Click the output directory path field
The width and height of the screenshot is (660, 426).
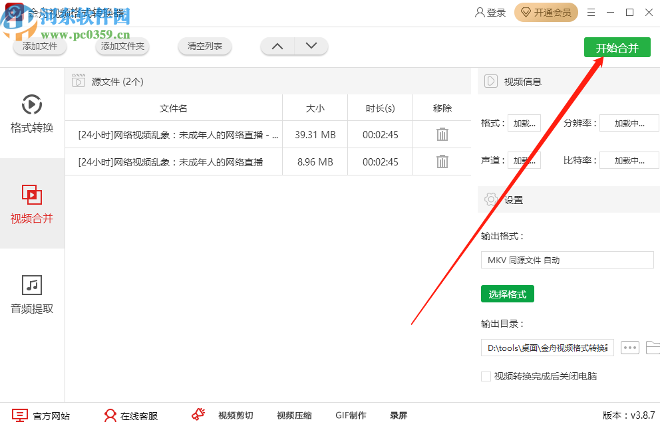[x=547, y=348]
